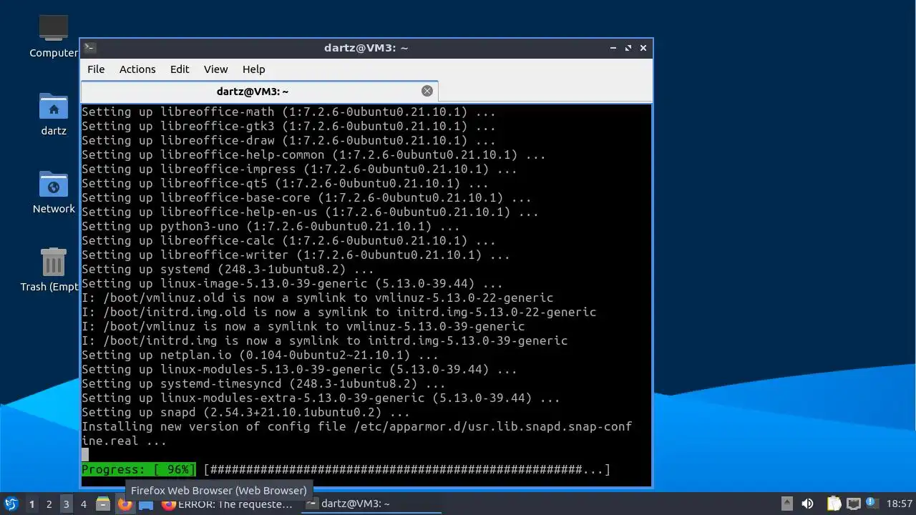Click the 'Setting up libreoffice-gtk3' line
916x515 pixels.
(x=288, y=126)
